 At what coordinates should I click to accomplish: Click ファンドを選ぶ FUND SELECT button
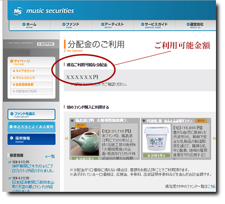pyautogui.click(x=31, y=114)
